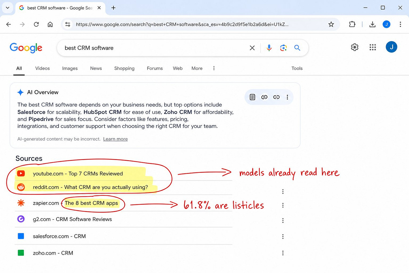This screenshot has height=273, width=409.
Task: Open the Chrome profile avatar in toolbar
Action: [387, 24]
